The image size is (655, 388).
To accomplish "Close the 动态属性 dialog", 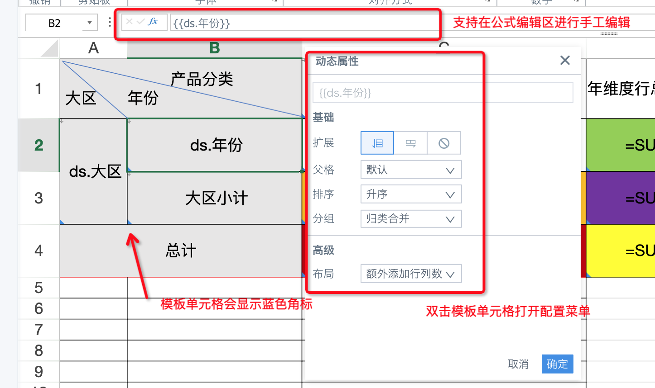I will click(x=564, y=60).
